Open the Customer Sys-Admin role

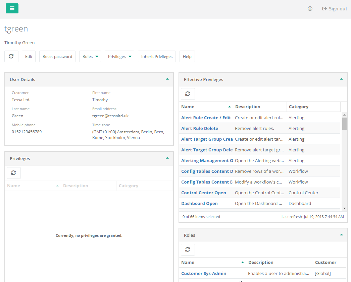[204, 274]
